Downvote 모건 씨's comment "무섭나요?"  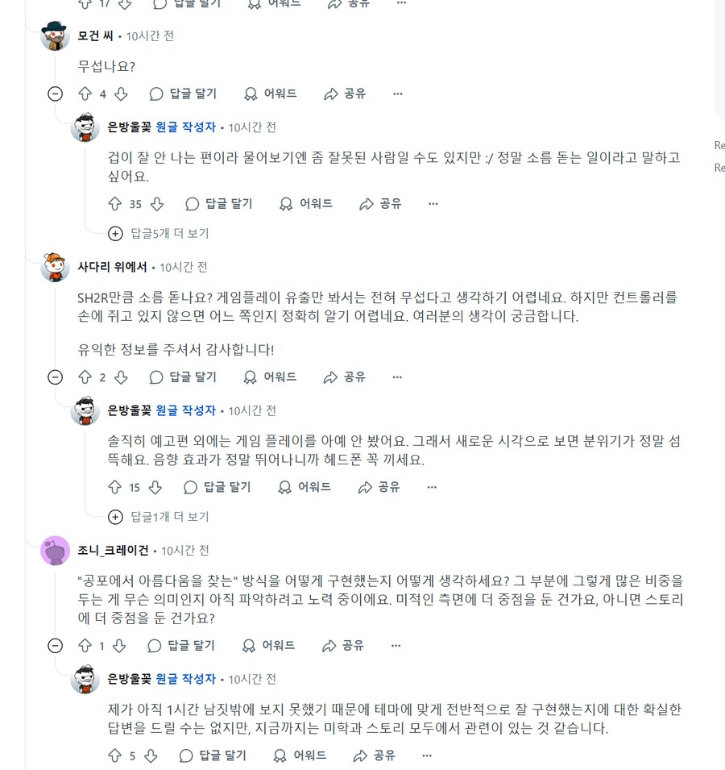[x=121, y=94]
